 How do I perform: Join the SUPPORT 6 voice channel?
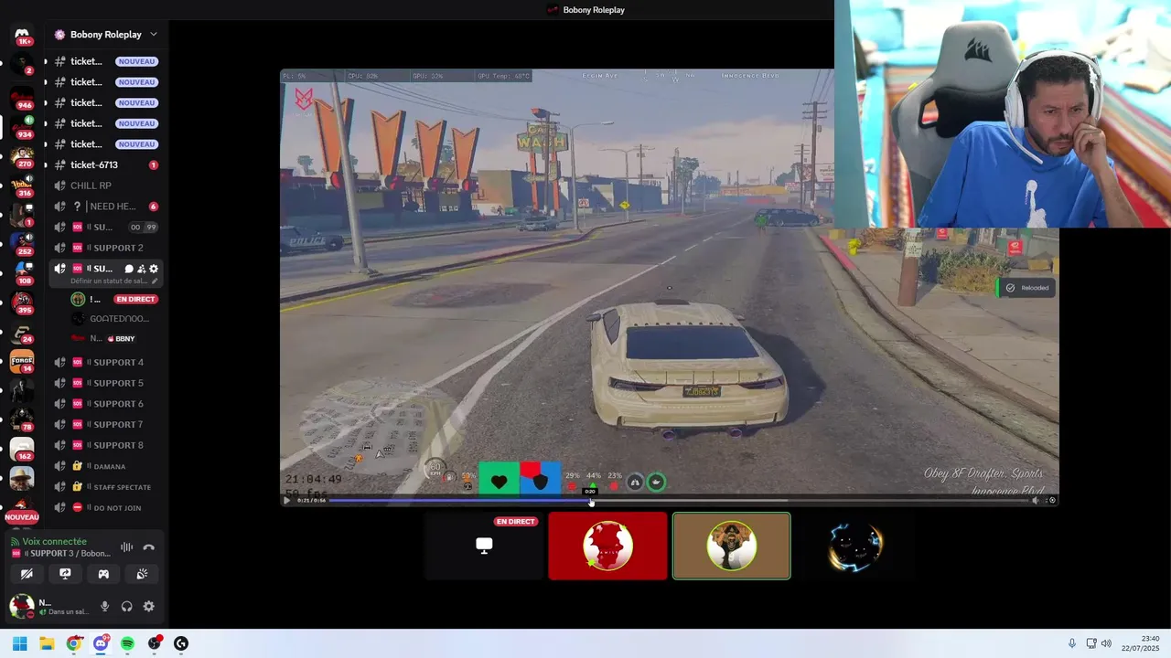pos(107,404)
